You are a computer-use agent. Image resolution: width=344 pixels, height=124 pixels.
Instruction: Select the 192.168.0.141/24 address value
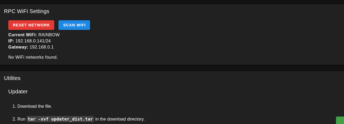click(33, 41)
